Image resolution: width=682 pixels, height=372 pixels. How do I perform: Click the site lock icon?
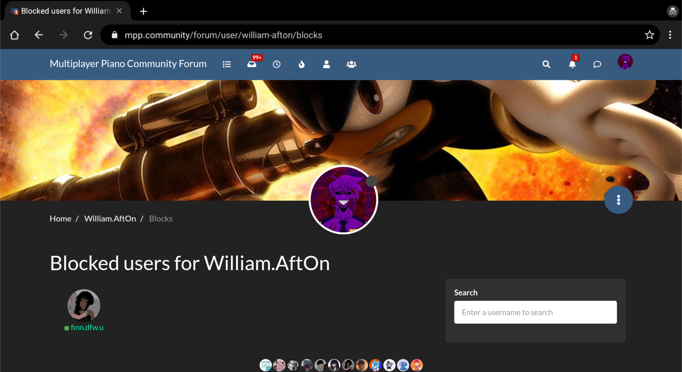(x=115, y=35)
